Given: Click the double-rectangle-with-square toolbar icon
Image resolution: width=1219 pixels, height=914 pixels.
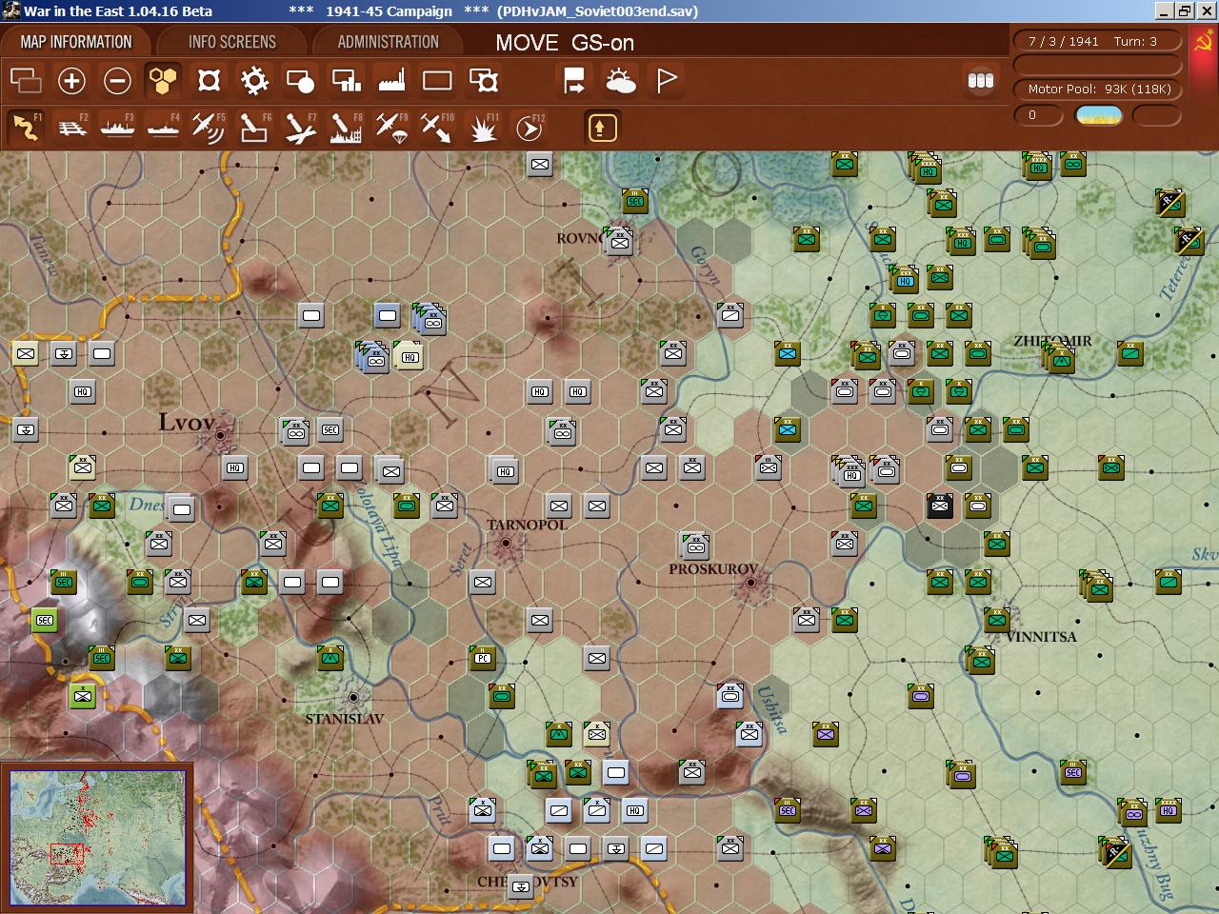Looking at the screenshot, I should [x=484, y=81].
